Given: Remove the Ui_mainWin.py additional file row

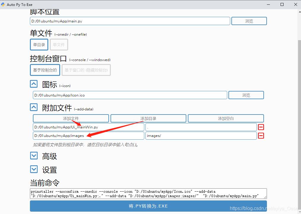Looking at the screenshot, I should 261,127.
